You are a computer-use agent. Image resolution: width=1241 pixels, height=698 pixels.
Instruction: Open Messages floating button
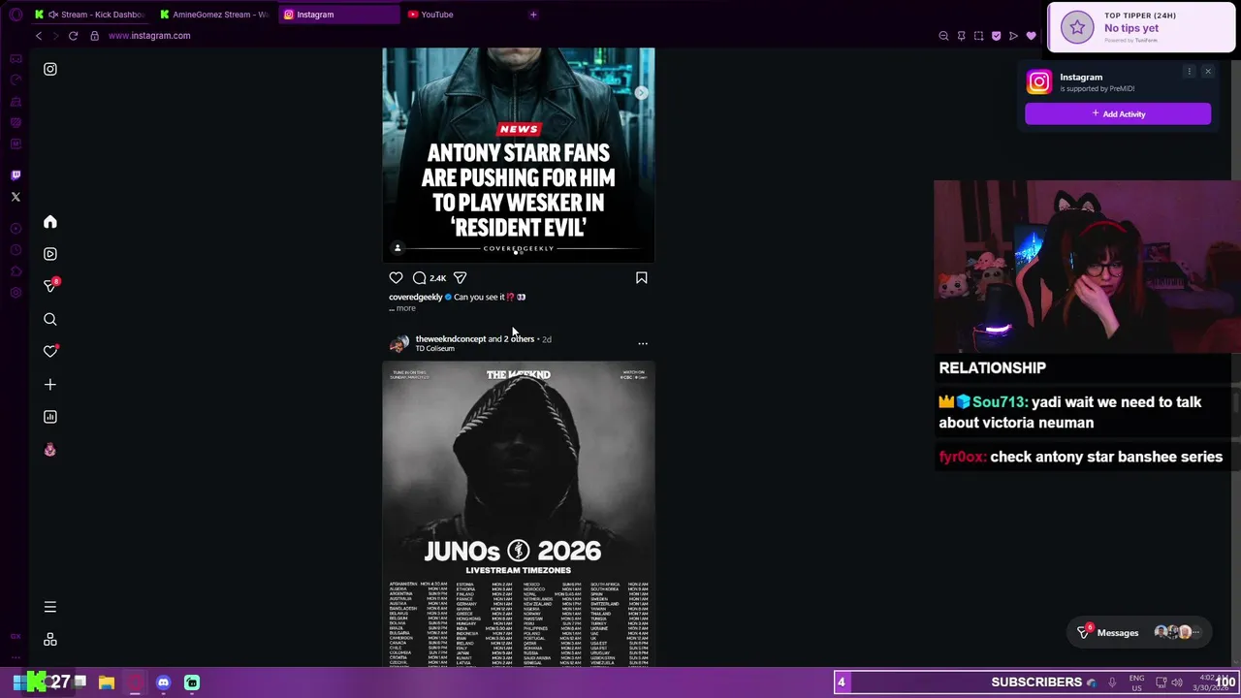tap(1139, 633)
